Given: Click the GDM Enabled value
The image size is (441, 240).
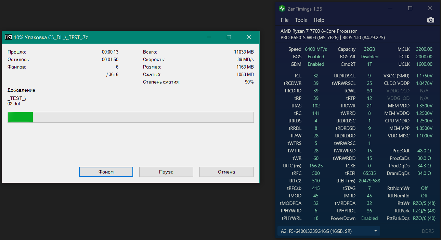Looking at the screenshot, I should pyautogui.click(x=316, y=64).
